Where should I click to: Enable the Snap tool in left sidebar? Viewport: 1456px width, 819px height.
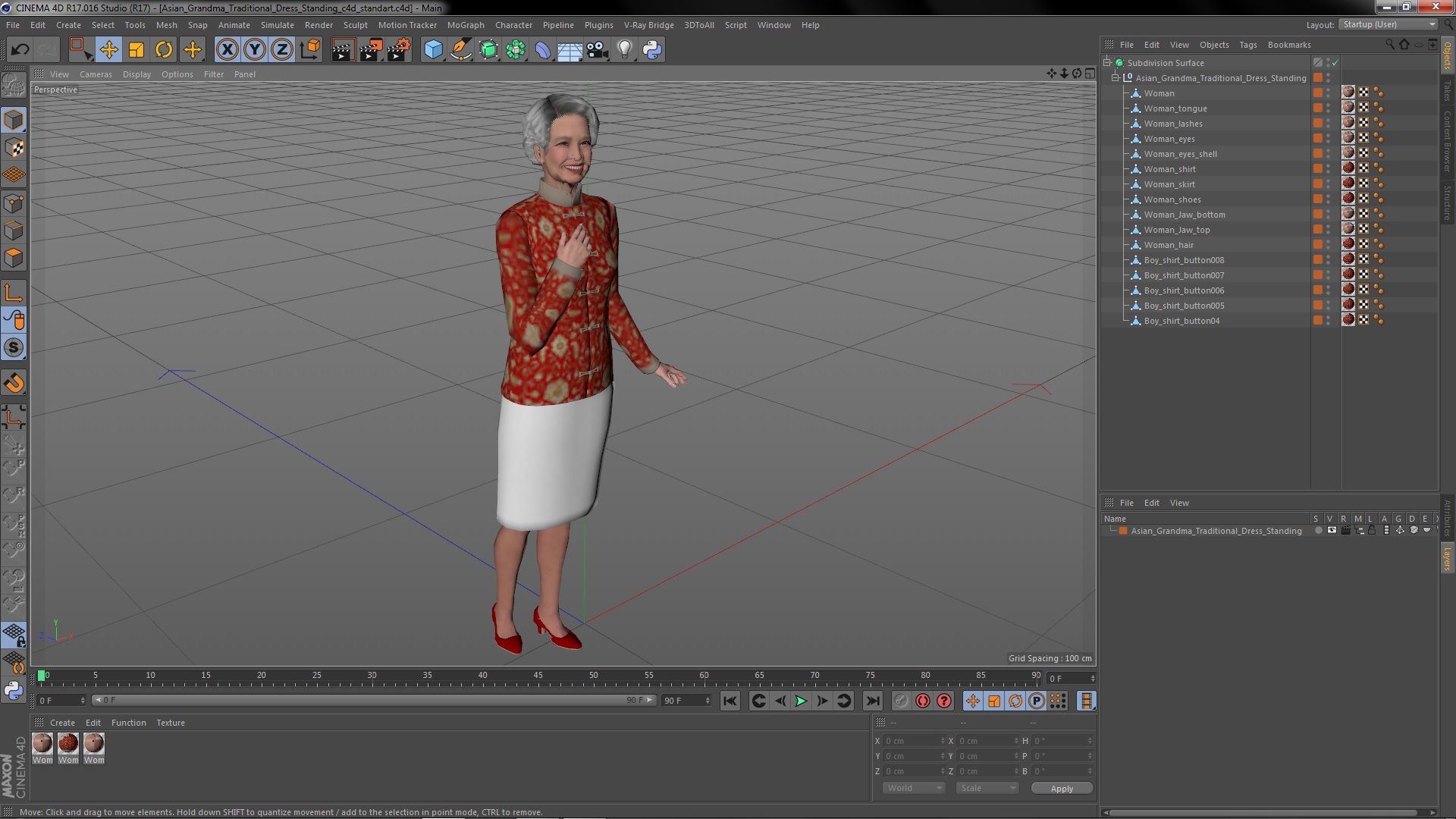pyautogui.click(x=14, y=383)
